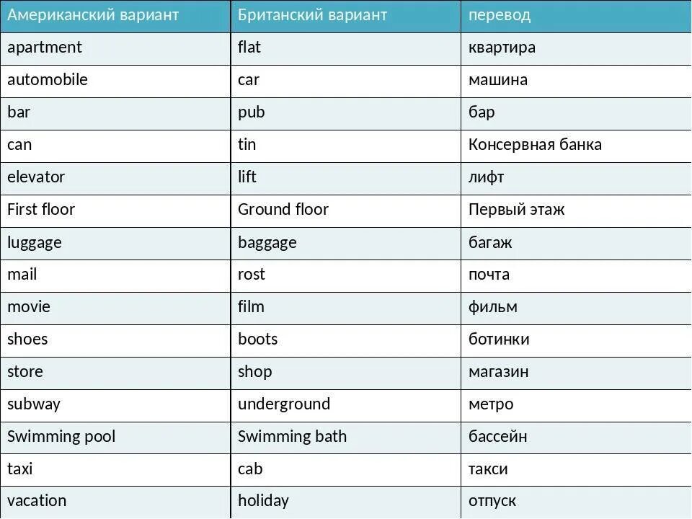Select the 'cab' cell
692x519 pixels.
pyautogui.click(x=345, y=471)
